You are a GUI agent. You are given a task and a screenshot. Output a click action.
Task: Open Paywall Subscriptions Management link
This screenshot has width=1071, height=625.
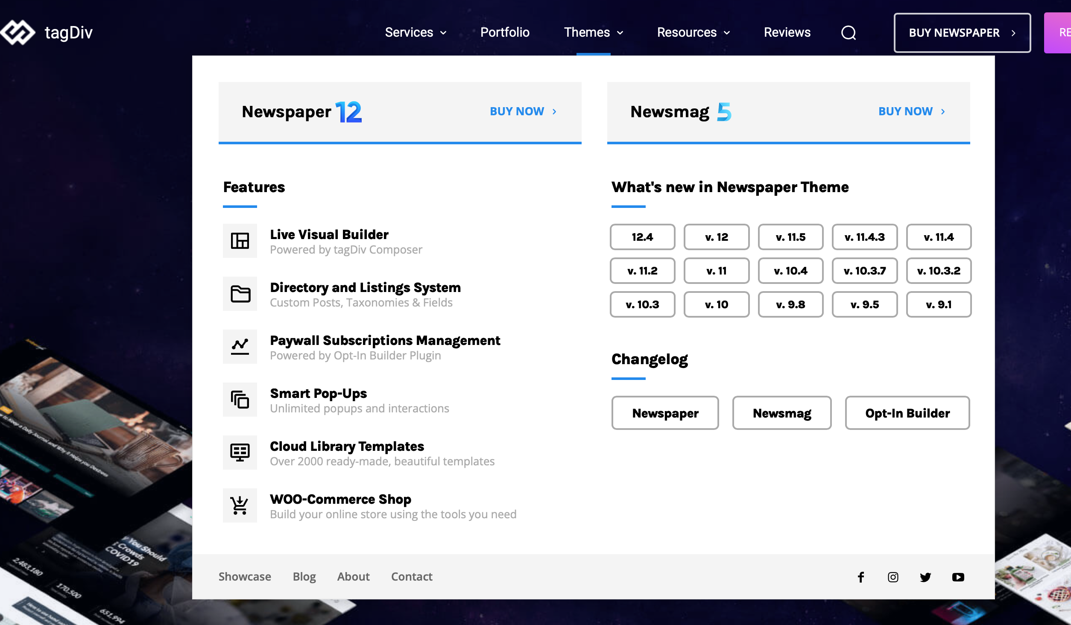pos(385,340)
